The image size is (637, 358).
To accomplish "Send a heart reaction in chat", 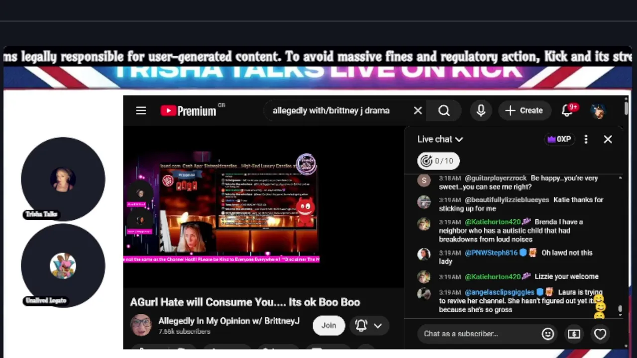I will click(x=600, y=334).
